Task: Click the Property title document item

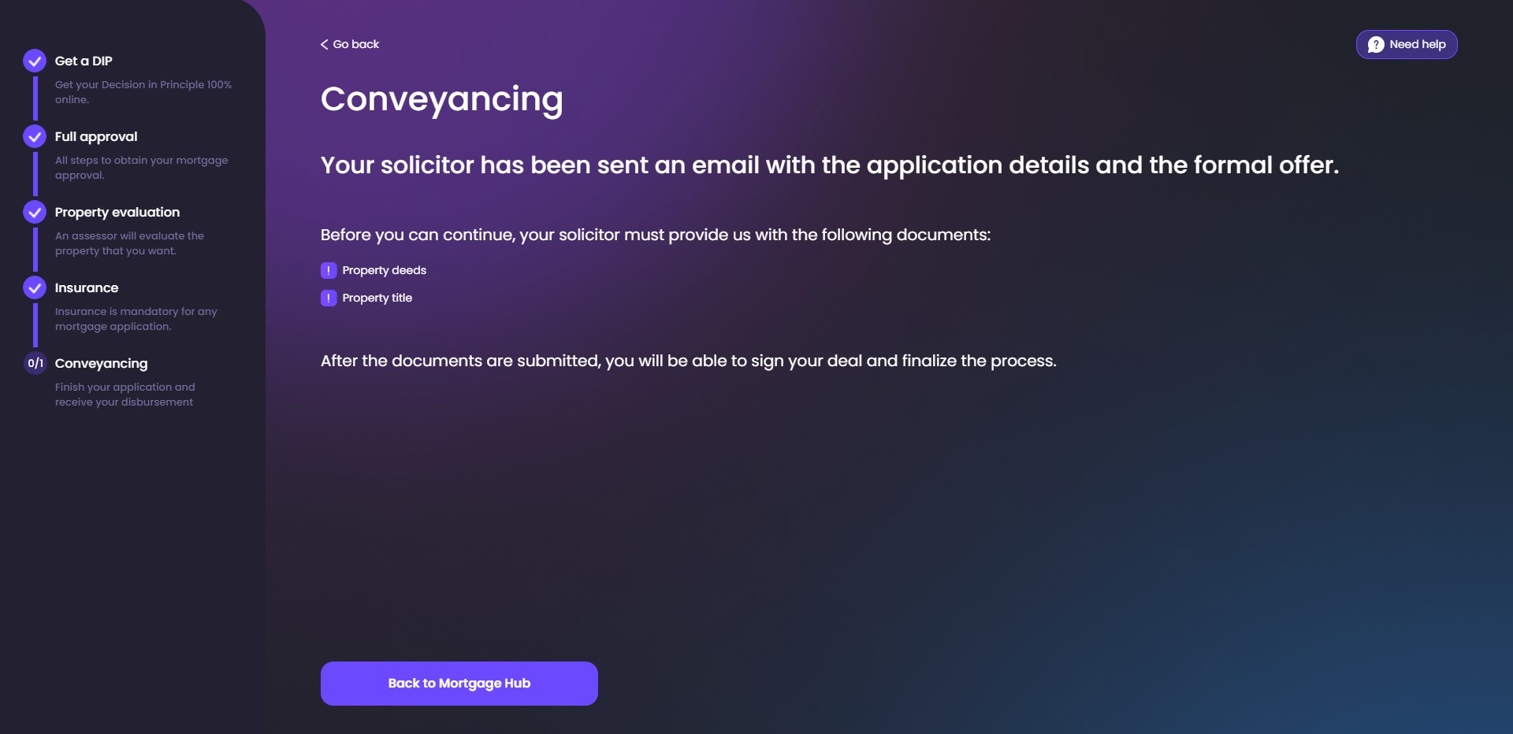Action: (x=377, y=298)
